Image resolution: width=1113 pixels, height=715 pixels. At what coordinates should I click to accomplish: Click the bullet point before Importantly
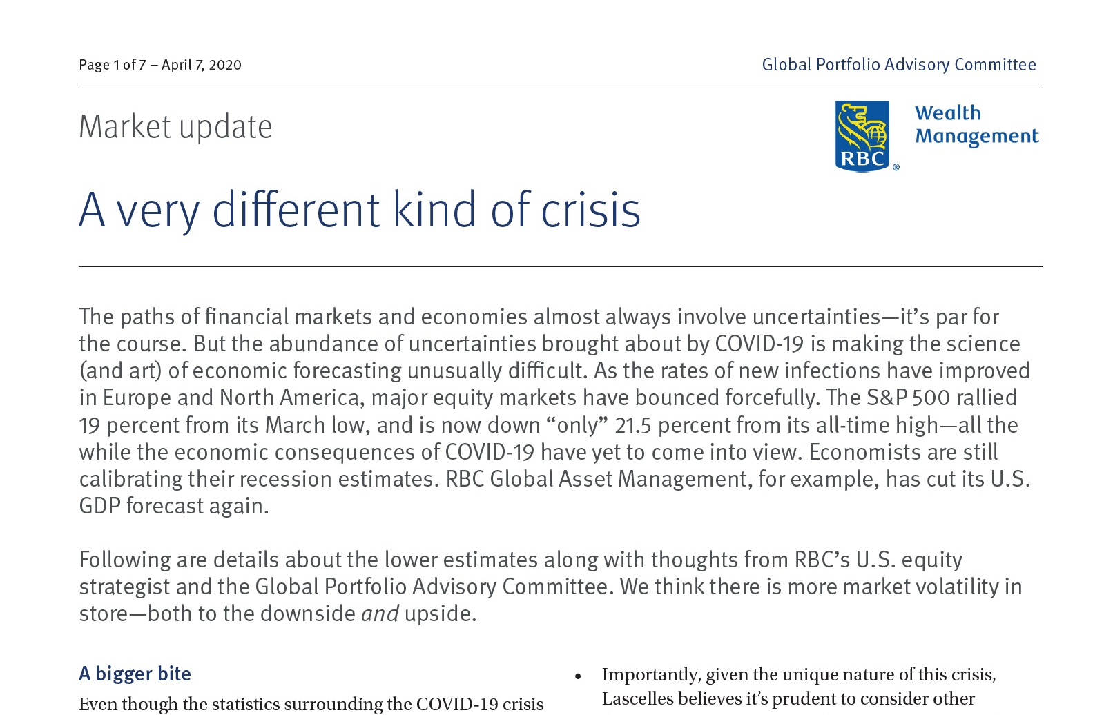coord(578,676)
